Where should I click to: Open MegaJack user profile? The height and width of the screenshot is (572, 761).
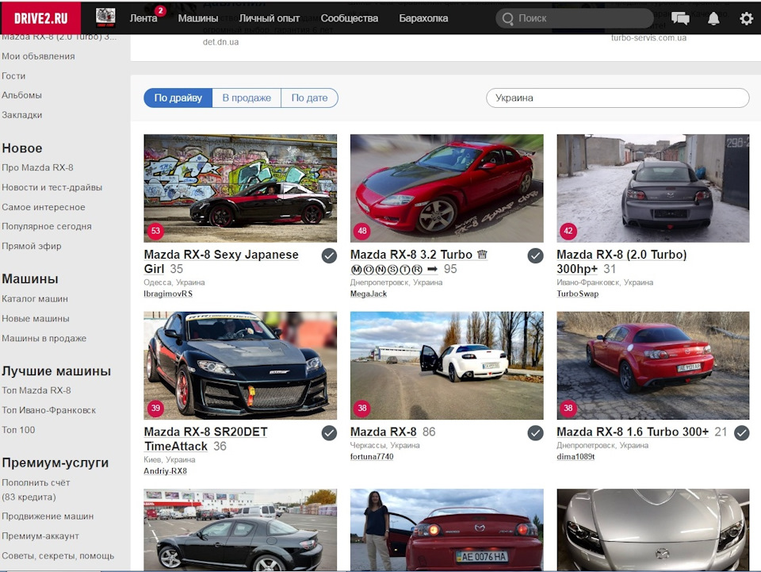(369, 294)
